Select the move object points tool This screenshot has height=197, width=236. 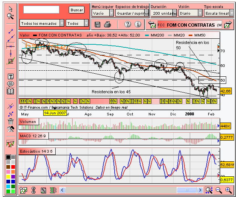tap(11, 114)
